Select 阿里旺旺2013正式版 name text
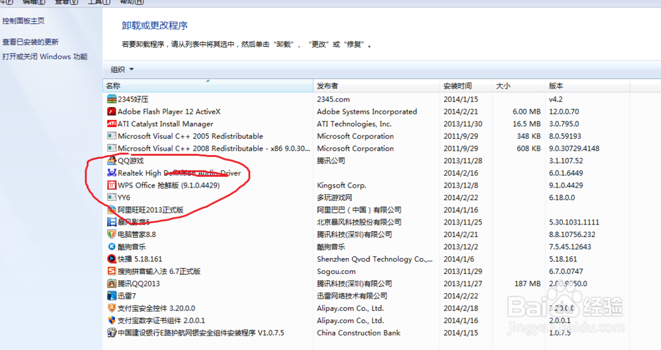 pos(151,209)
